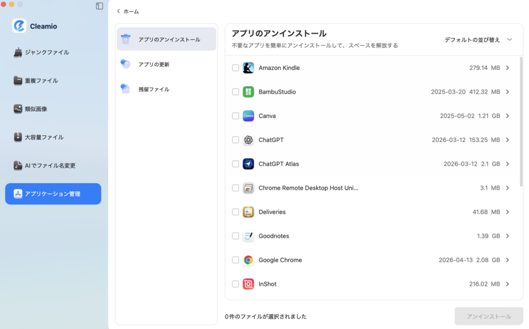529x329 pixels.
Task: Expand the Goodnotes app entry
Action: (x=507, y=236)
